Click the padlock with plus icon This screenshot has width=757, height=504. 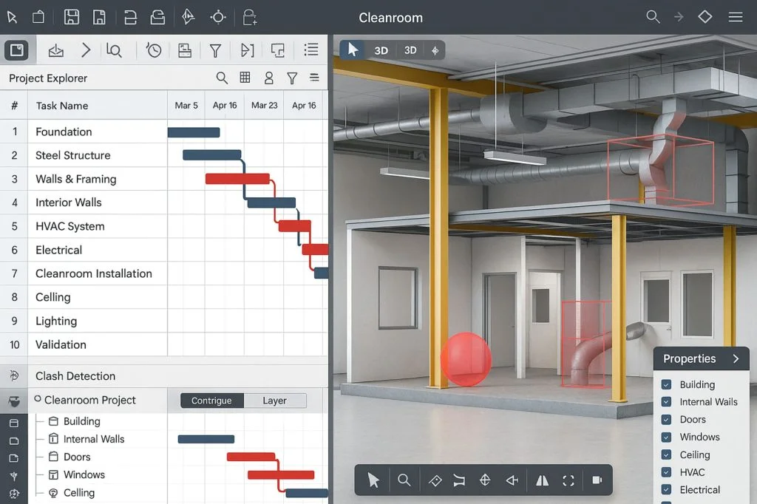click(250, 18)
